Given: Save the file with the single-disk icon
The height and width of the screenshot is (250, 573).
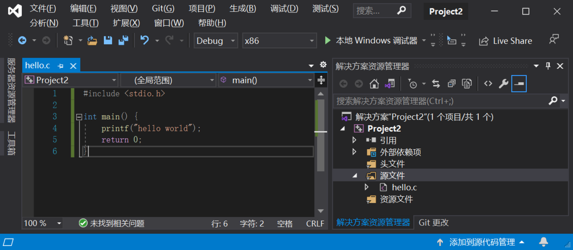Looking at the screenshot, I should click(x=108, y=41).
